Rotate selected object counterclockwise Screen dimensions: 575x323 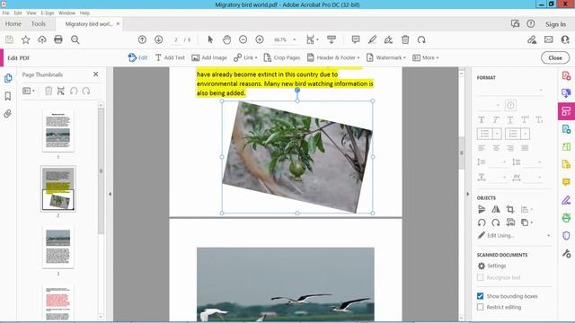pos(482,223)
